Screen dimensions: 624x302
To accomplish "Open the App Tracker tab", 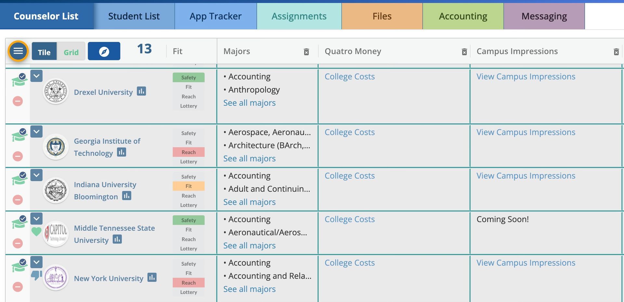I will pyautogui.click(x=216, y=16).
